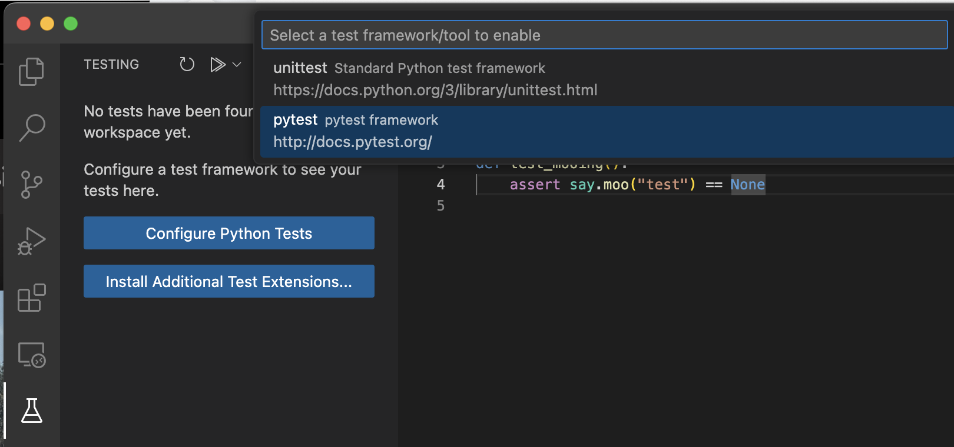954x447 pixels.
Task: Open the Extensions view
Action: pyautogui.click(x=32, y=298)
